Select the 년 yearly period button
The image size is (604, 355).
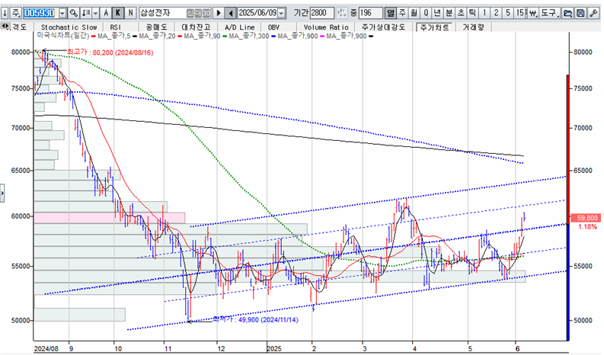pyautogui.click(x=437, y=13)
